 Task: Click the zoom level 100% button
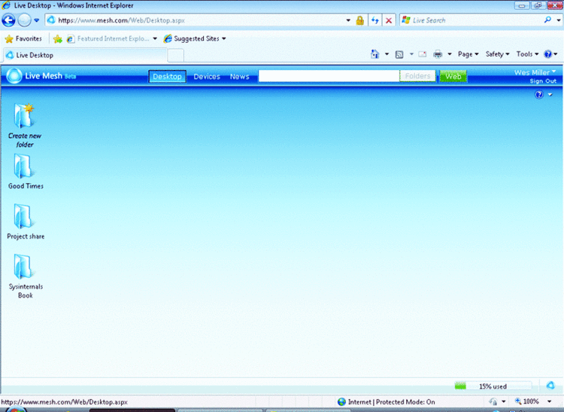click(527, 401)
